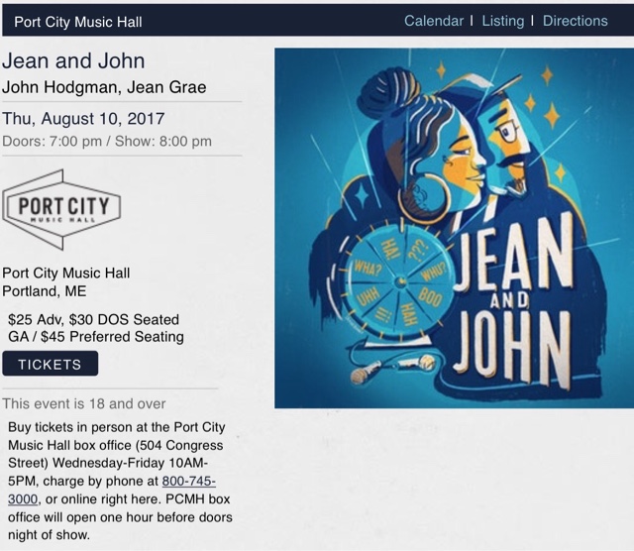Open the Listing link in the header

[502, 21]
